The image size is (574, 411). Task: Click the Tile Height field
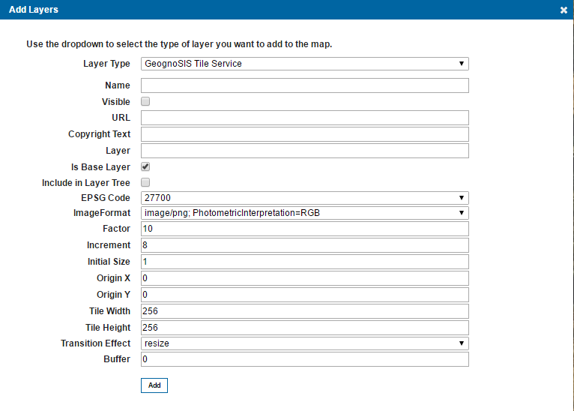click(x=304, y=328)
